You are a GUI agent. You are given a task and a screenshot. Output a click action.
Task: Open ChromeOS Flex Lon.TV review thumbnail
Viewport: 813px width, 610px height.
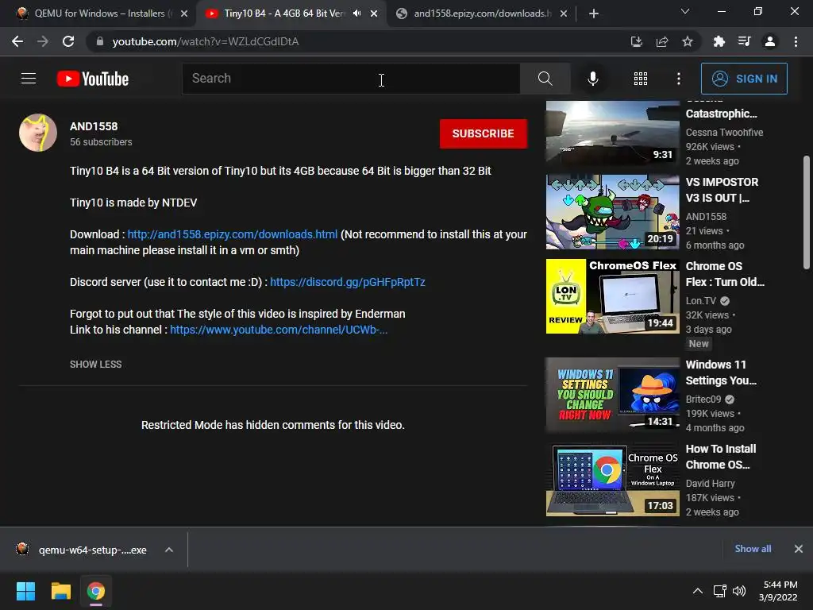pos(612,296)
